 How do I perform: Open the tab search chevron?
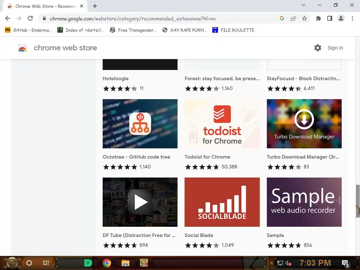click(303, 5)
